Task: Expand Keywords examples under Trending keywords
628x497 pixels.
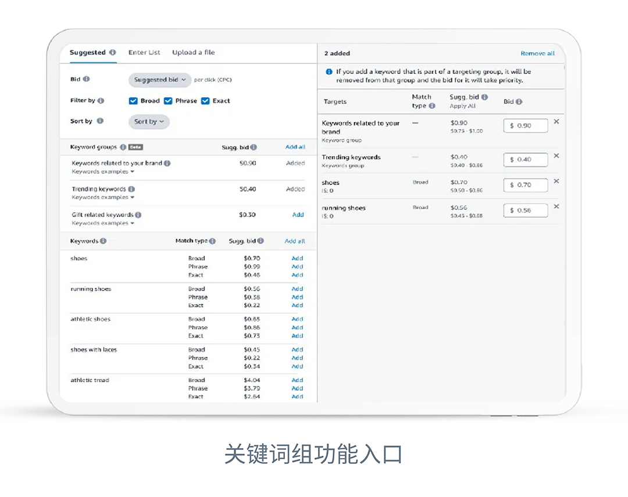Action: 103,197
